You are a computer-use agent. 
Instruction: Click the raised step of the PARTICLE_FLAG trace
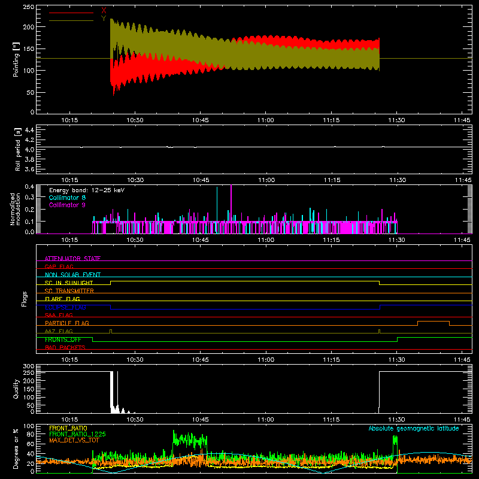point(433,322)
